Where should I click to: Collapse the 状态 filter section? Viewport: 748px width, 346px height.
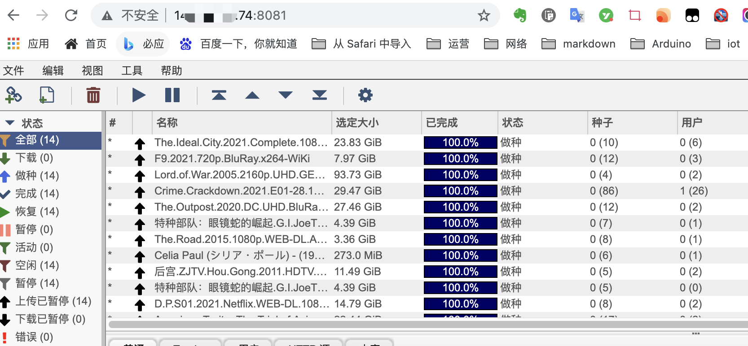click(10, 123)
